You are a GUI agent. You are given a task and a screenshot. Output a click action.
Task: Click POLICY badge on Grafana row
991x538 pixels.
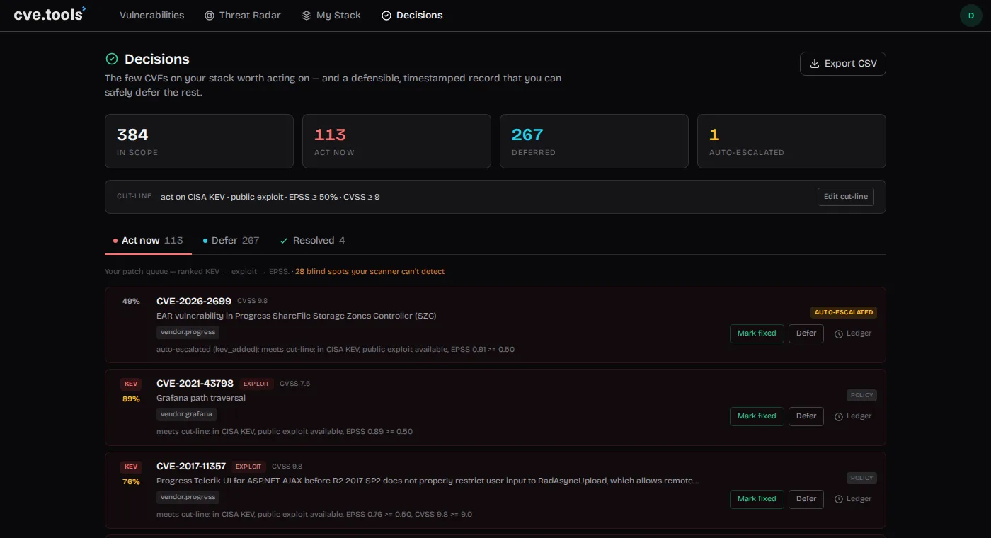pos(861,395)
